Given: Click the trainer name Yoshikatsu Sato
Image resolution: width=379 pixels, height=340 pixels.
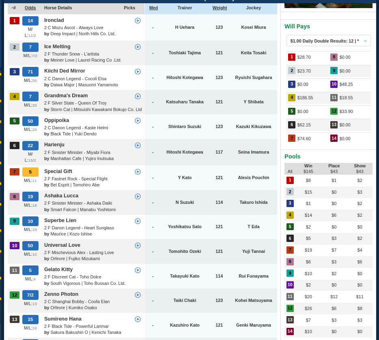Looking at the screenshot, I should tap(185, 227).
